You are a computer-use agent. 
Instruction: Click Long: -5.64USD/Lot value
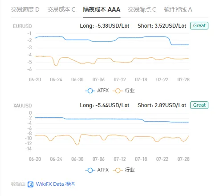(105, 105)
